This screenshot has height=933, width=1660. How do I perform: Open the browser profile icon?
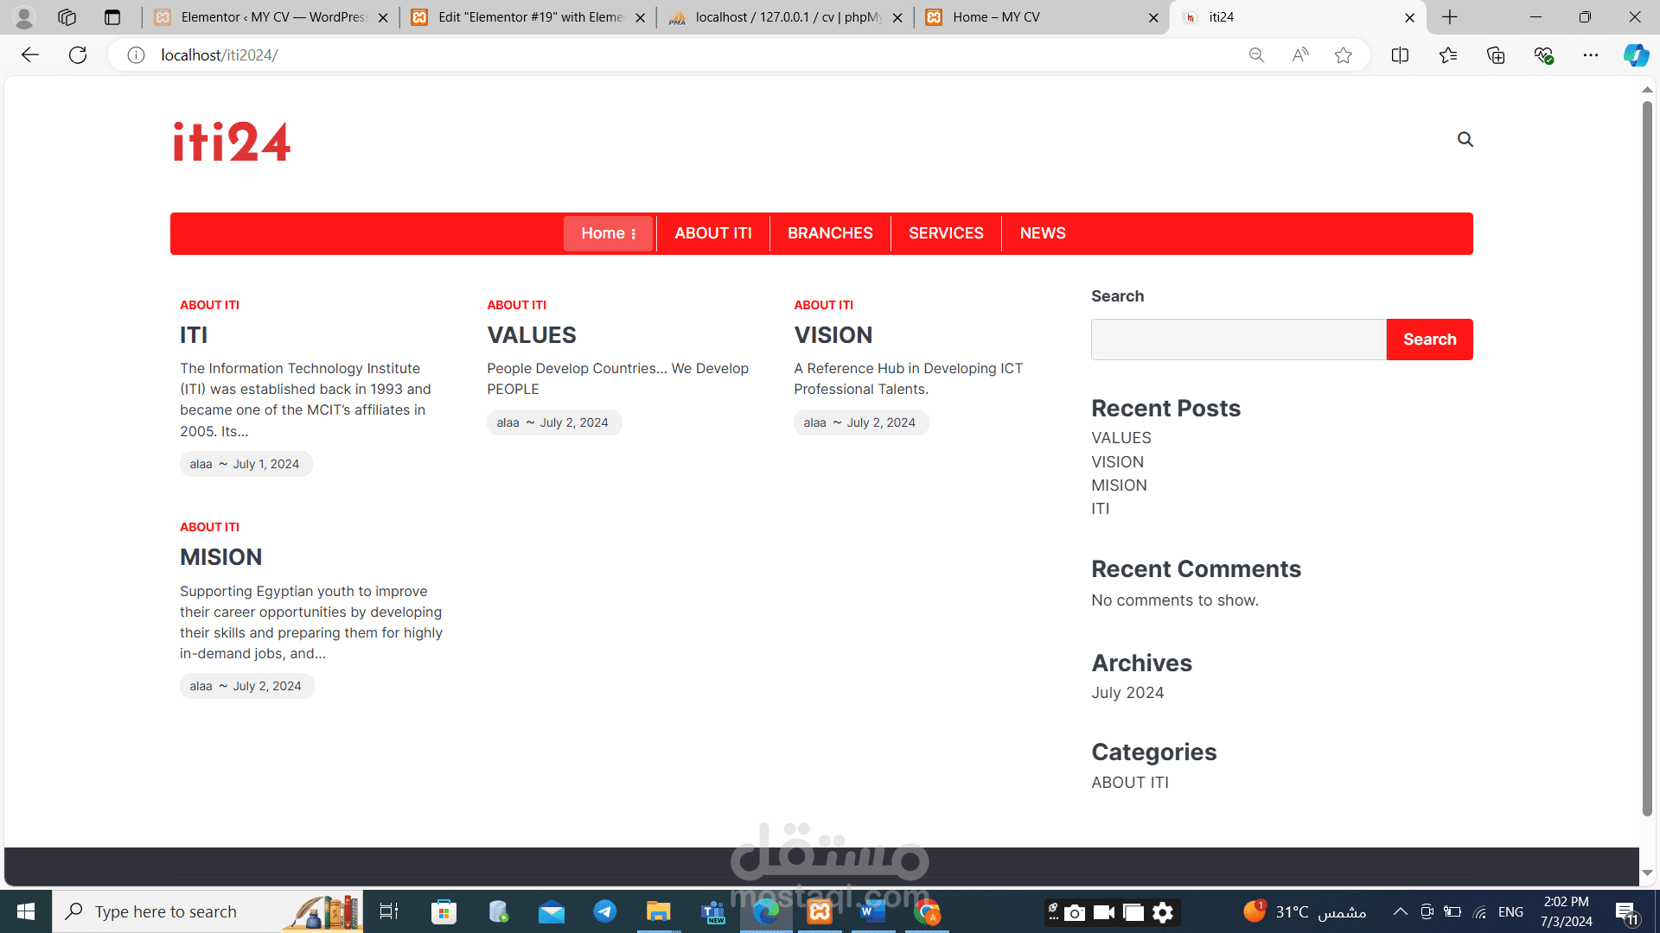click(24, 17)
